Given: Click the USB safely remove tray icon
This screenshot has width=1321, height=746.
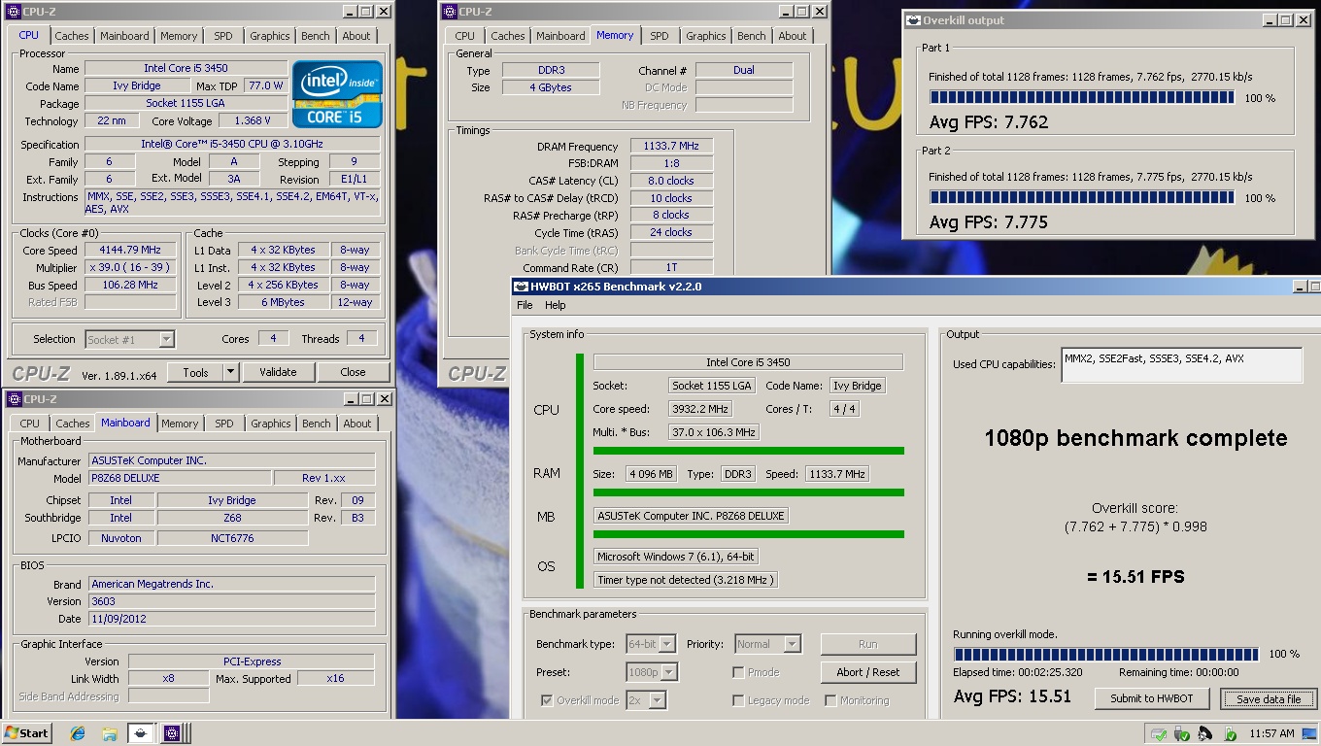Looking at the screenshot, I should (x=1182, y=733).
